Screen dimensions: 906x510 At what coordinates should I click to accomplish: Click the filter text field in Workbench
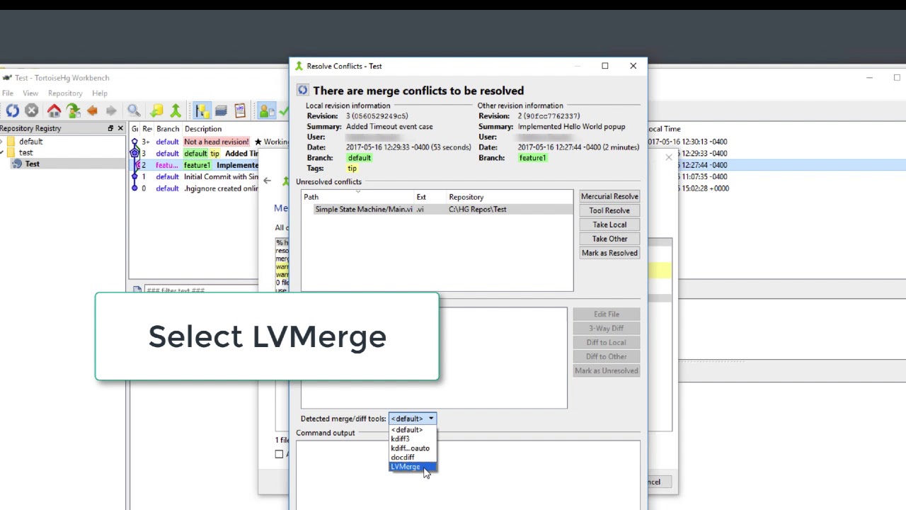click(202, 290)
